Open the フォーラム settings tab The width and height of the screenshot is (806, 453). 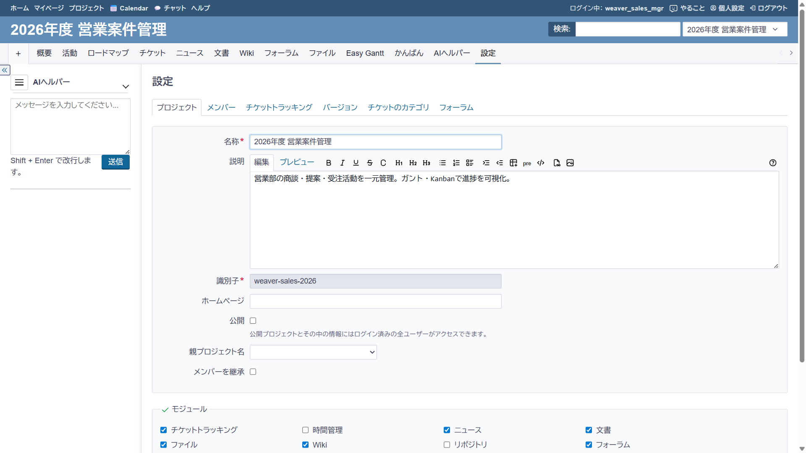click(x=456, y=107)
